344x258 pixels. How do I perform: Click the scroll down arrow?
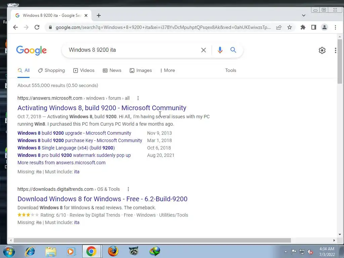340,234
